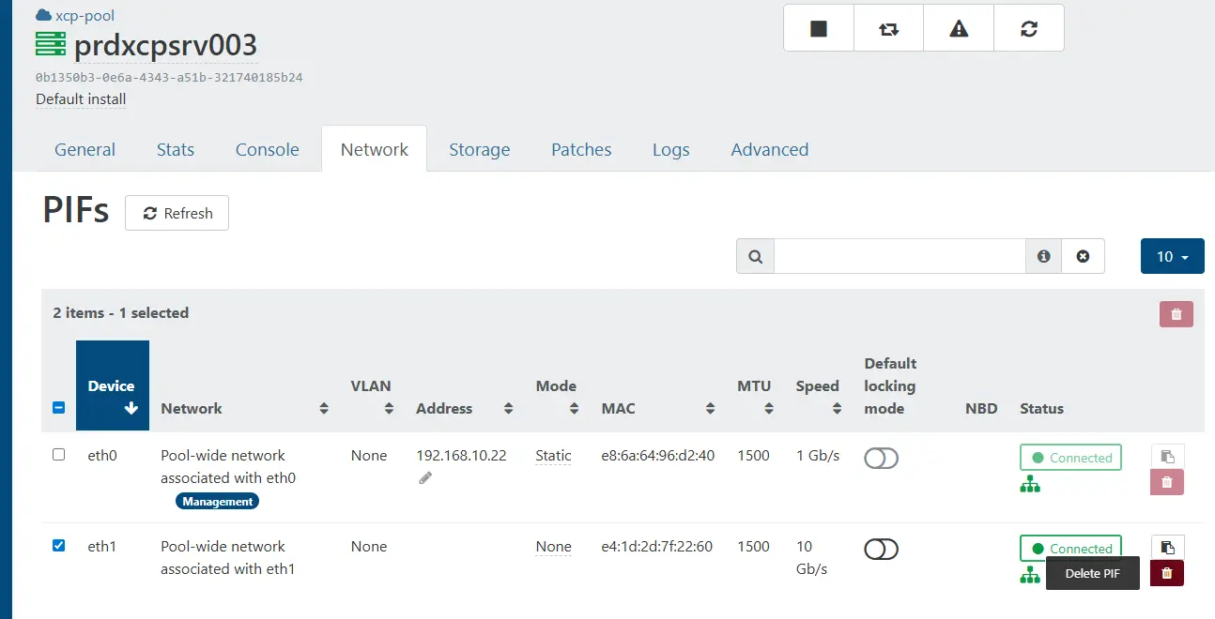
Task: Click the host reboot icon
Action: (x=887, y=28)
